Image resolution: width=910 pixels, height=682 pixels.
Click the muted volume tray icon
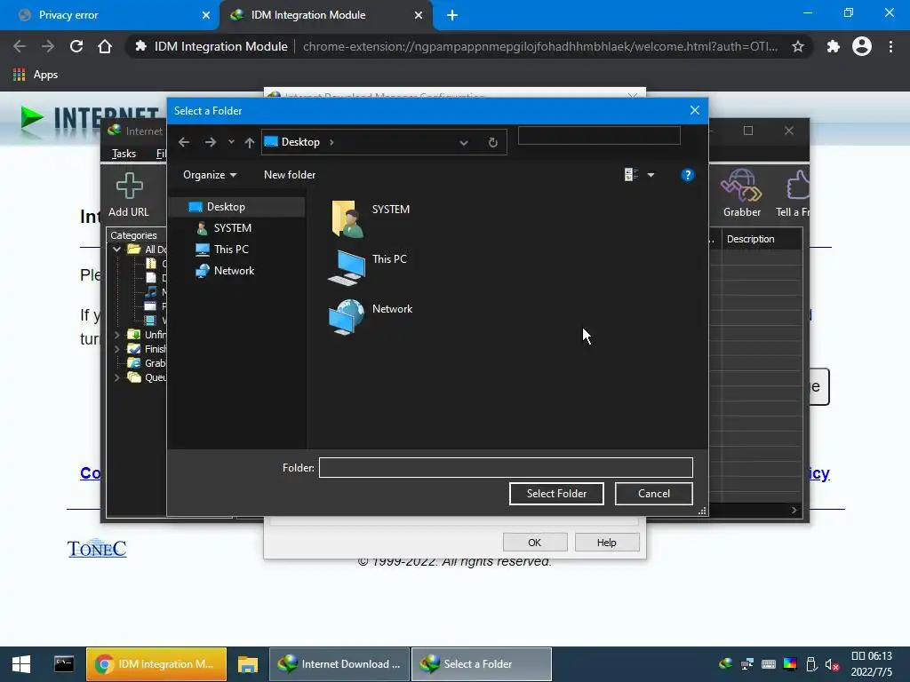(x=832, y=664)
